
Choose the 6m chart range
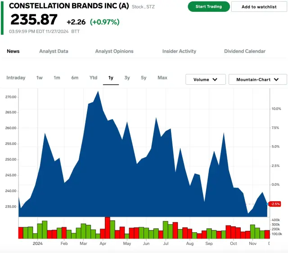click(x=75, y=78)
